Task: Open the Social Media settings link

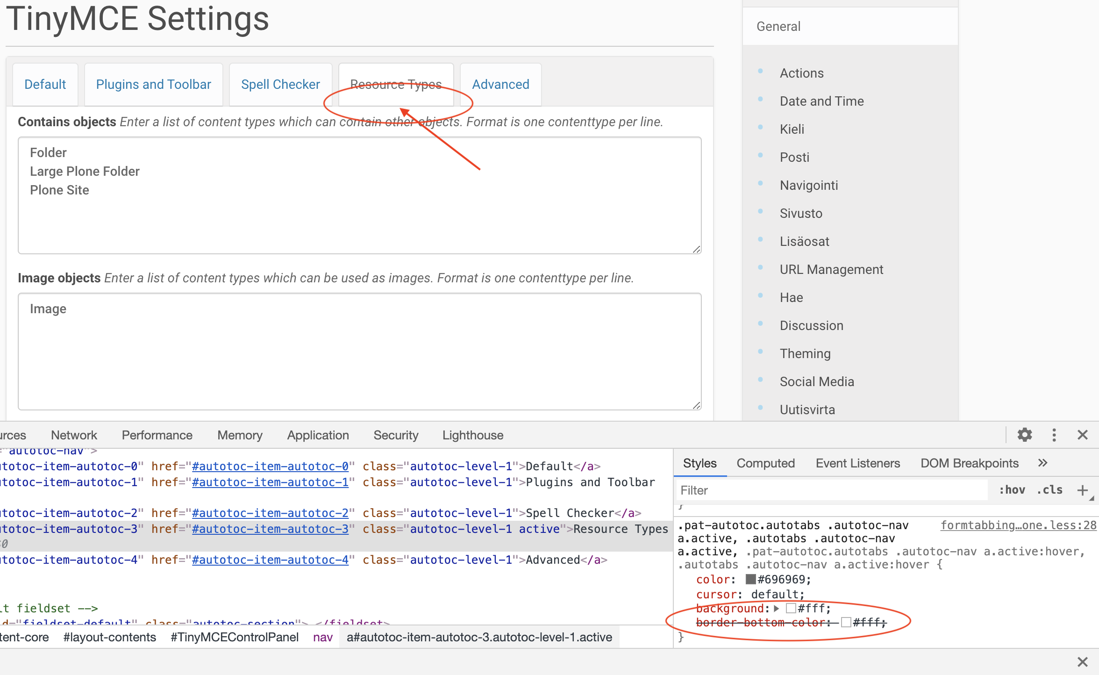Action: coord(817,381)
